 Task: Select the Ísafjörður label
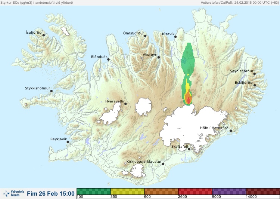[34, 33]
